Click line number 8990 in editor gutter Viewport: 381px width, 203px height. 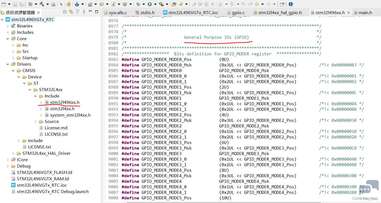click(x=113, y=98)
